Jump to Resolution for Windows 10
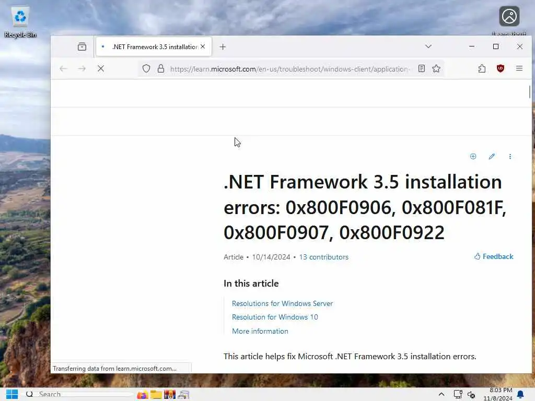 [275, 317]
